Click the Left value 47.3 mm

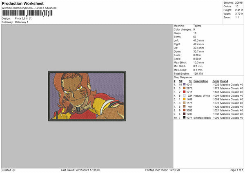[x=198, y=40]
